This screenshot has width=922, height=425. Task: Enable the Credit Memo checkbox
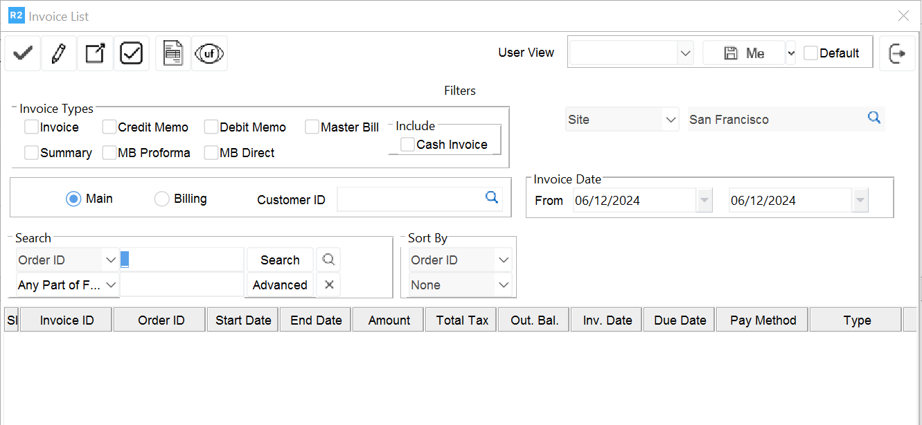pyautogui.click(x=109, y=127)
